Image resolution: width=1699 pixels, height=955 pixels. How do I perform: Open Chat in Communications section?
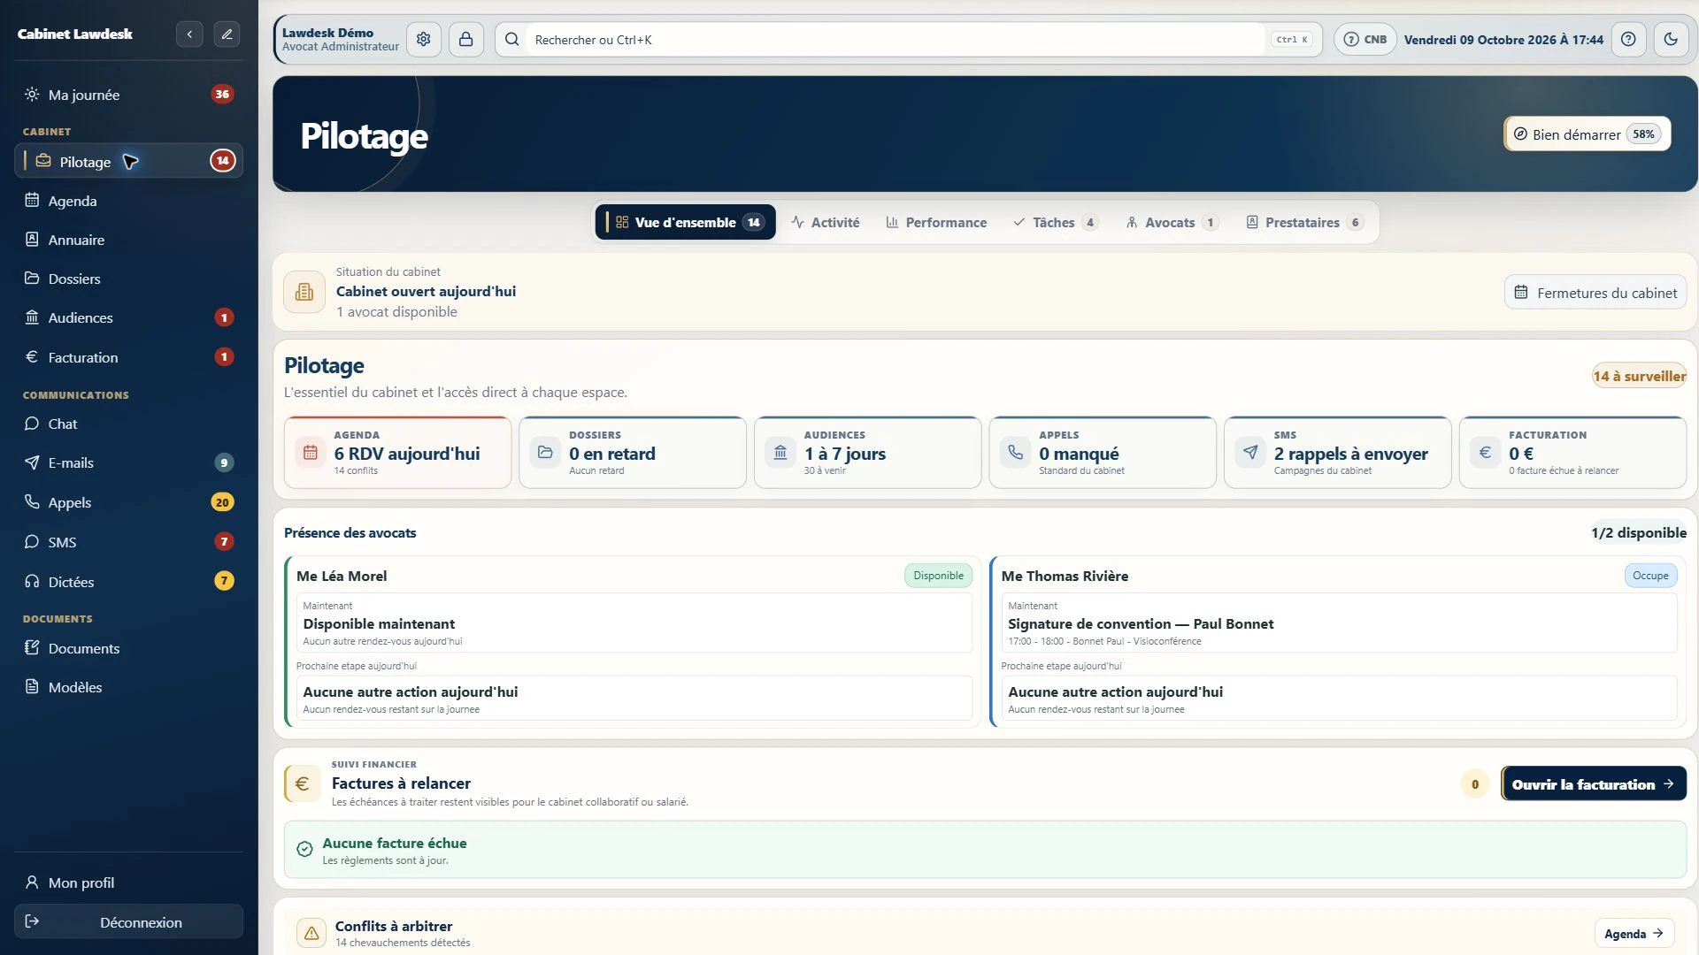point(128,424)
